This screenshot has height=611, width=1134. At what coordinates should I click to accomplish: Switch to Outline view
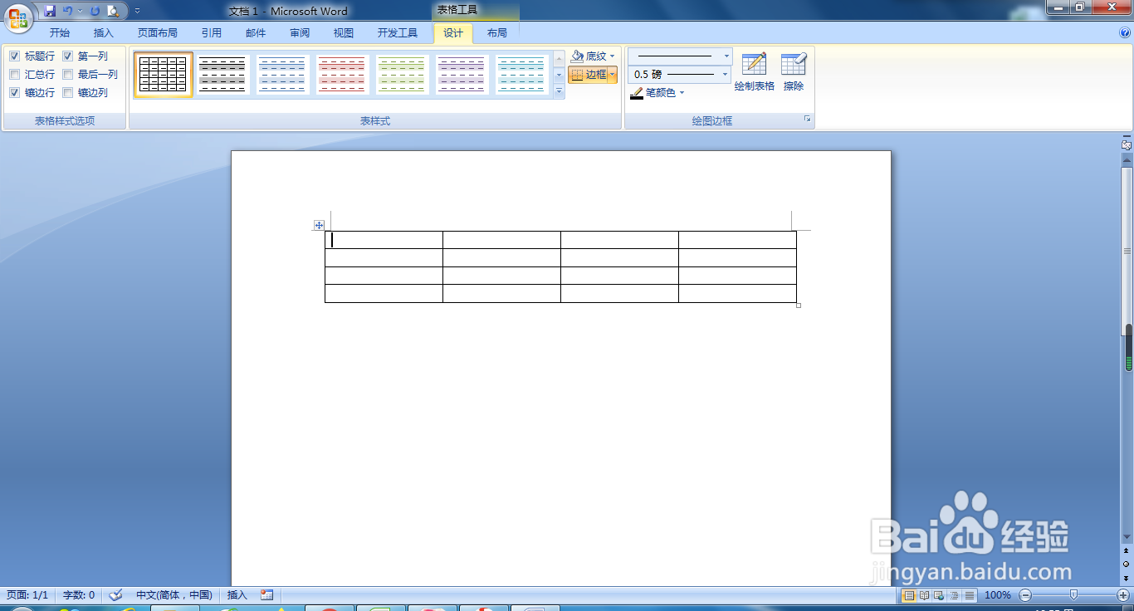pos(954,595)
